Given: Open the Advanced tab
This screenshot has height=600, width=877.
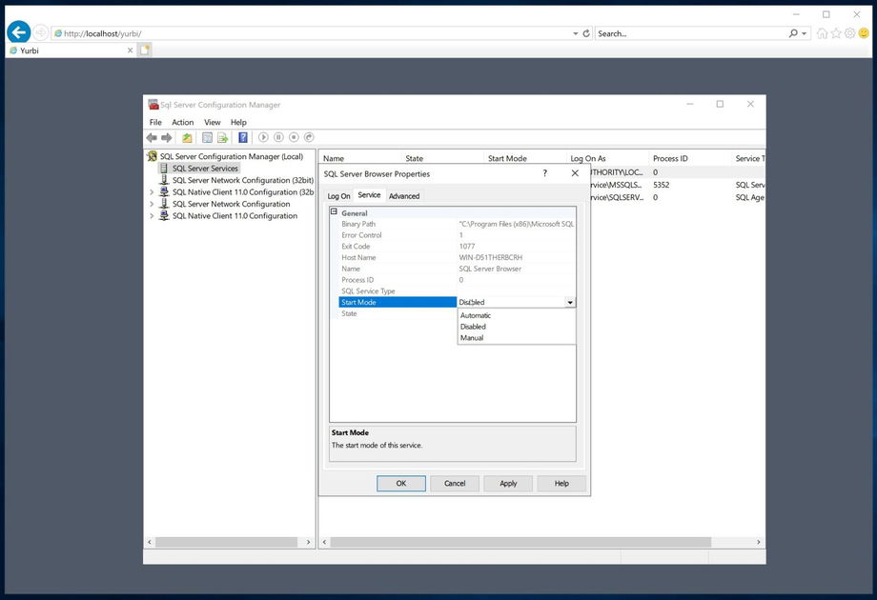Looking at the screenshot, I should click(404, 196).
